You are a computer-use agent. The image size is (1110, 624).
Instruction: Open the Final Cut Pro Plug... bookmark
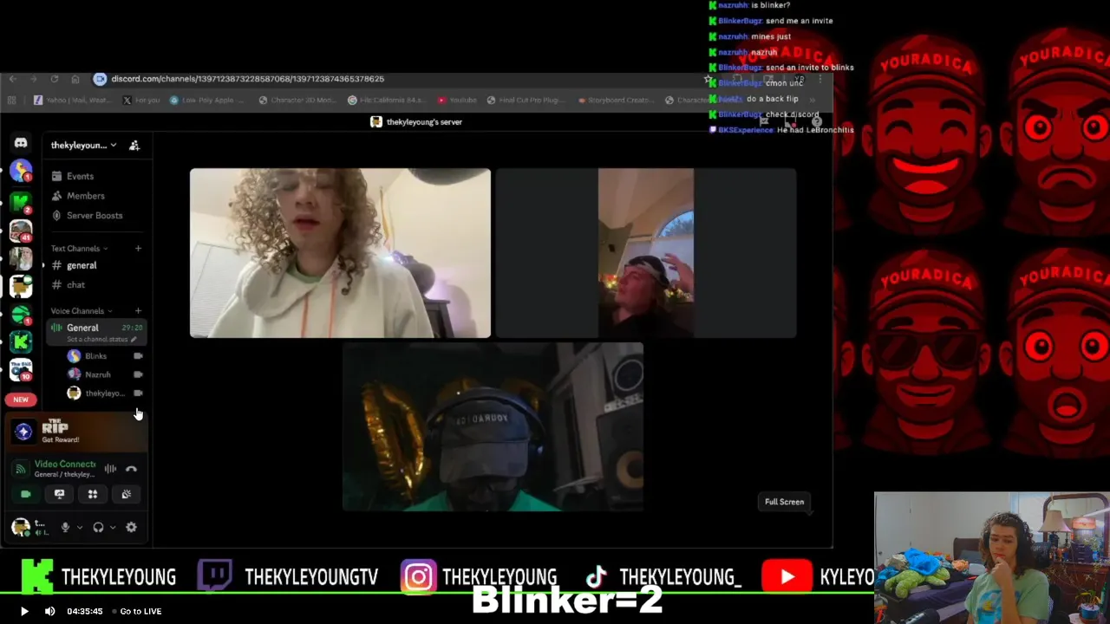point(526,101)
